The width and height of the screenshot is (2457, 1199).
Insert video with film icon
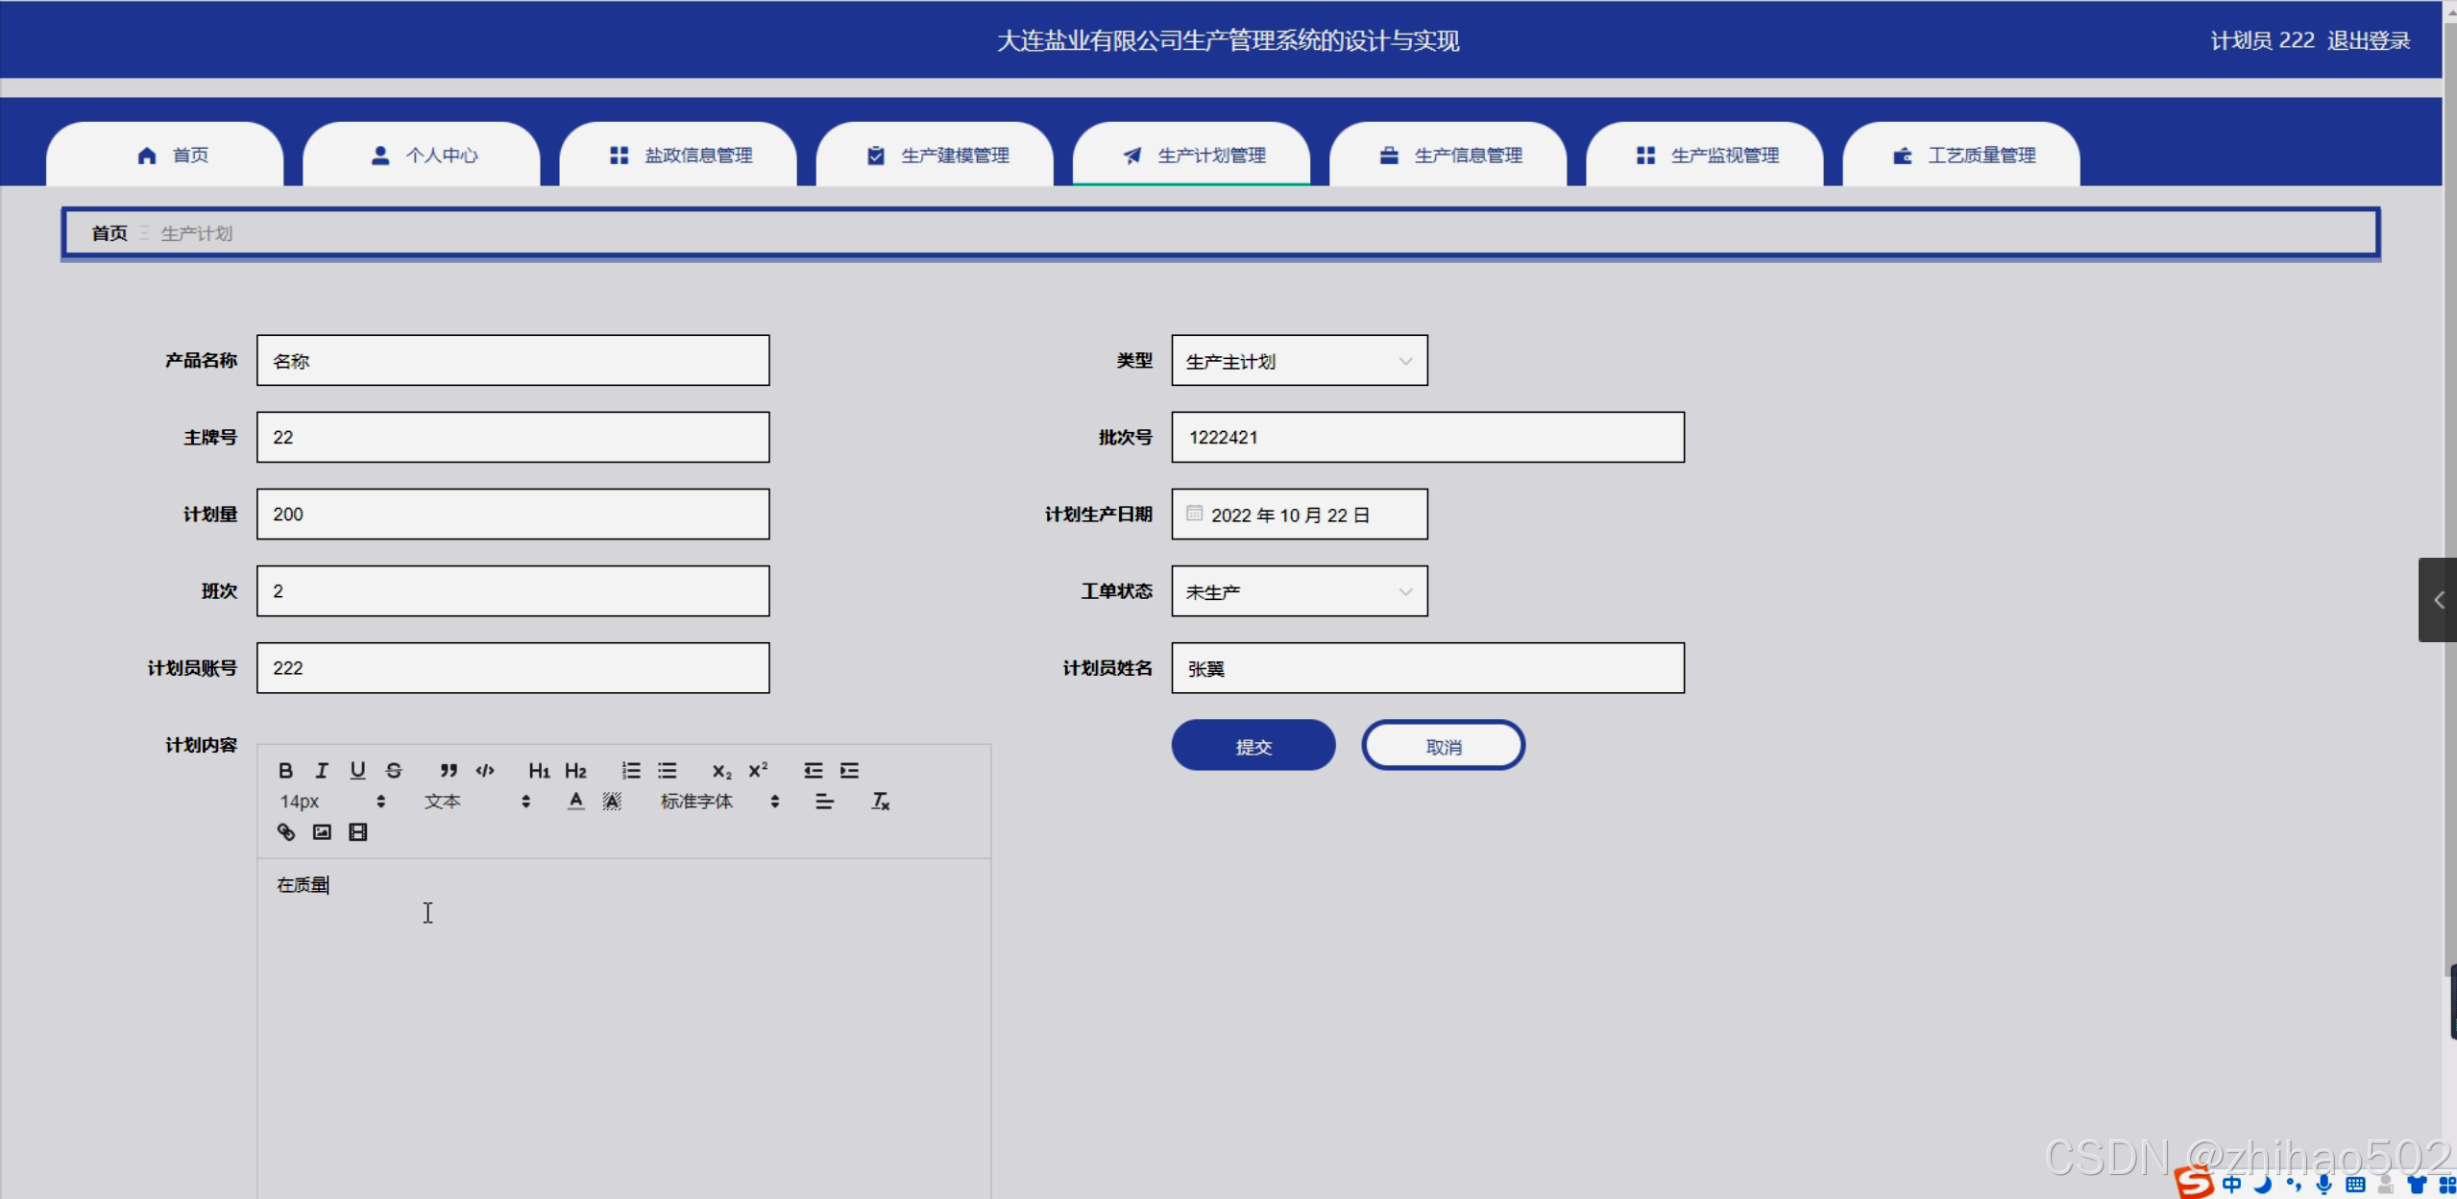[357, 831]
